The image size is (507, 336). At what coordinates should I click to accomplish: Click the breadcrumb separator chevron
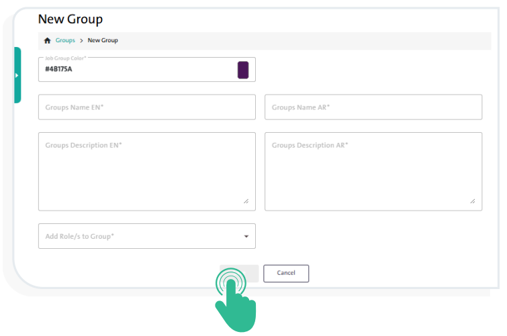[x=81, y=41]
